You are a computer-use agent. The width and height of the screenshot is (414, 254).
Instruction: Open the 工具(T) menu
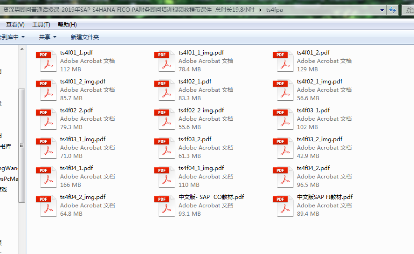41,24
